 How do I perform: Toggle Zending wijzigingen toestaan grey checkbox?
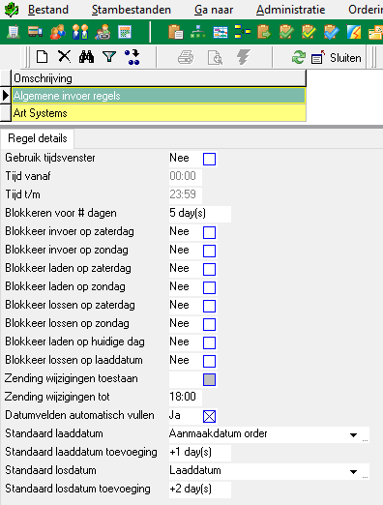(x=209, y=379)
